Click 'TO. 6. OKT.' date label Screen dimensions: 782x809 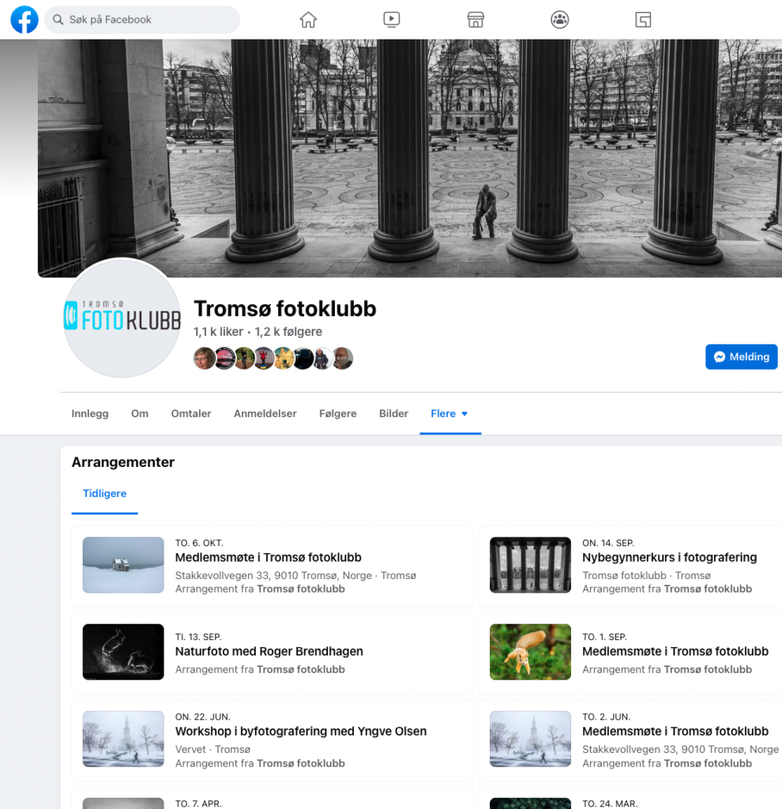pyautogui.click(x=199, y=543)
